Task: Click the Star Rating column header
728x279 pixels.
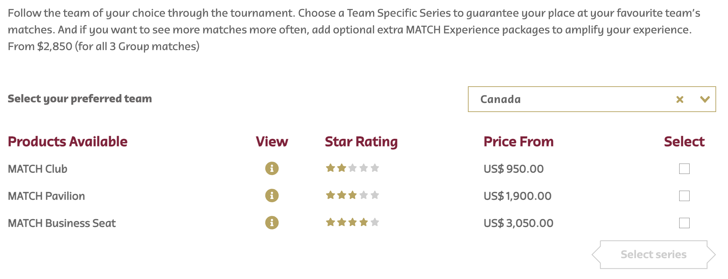Action: tap(361, 142)
